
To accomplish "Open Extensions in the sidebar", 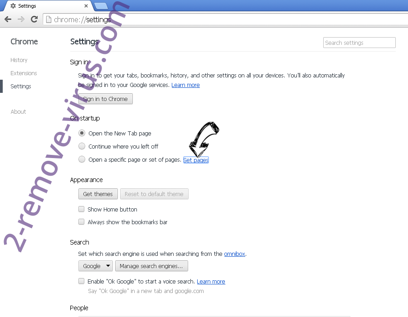I will pos(24,73).
